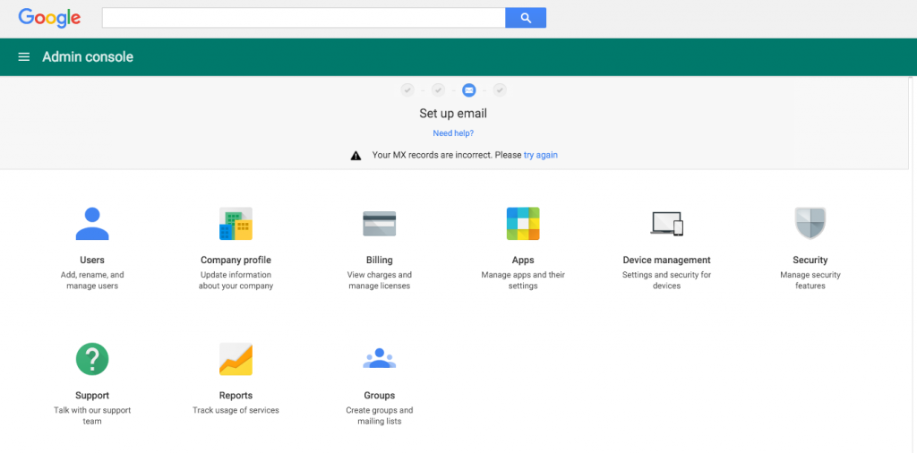Click the MX records warning triangle icon
This screenshot has height=453, width=917.
click(x=356, y=156)
